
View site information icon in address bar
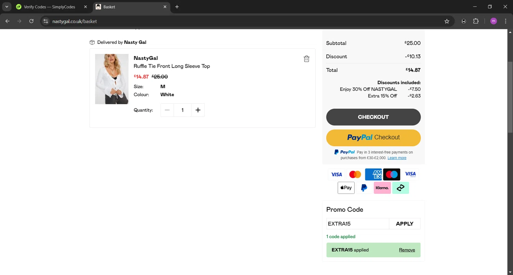coord(46,21)
